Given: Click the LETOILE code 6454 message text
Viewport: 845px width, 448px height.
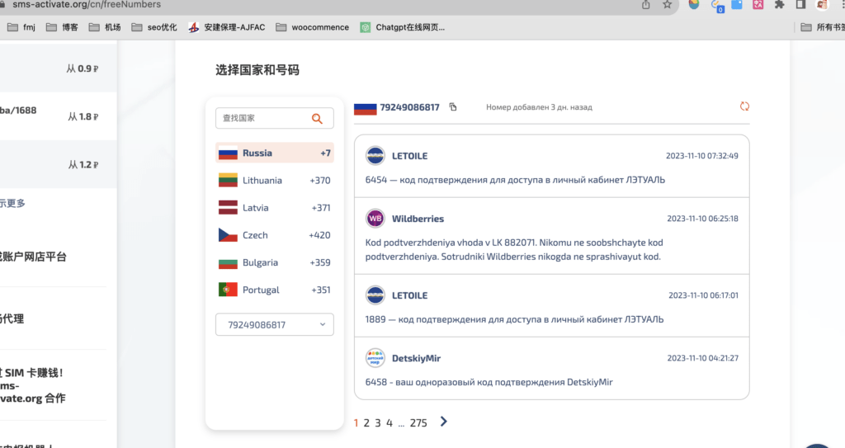Looking at the screenshot, I should tap(515, 180).
